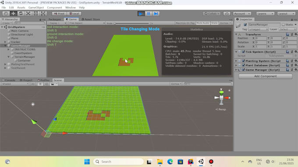This screenshot has width=298, height=167.
Task: Pause the game playback
Action: [149, 14]
